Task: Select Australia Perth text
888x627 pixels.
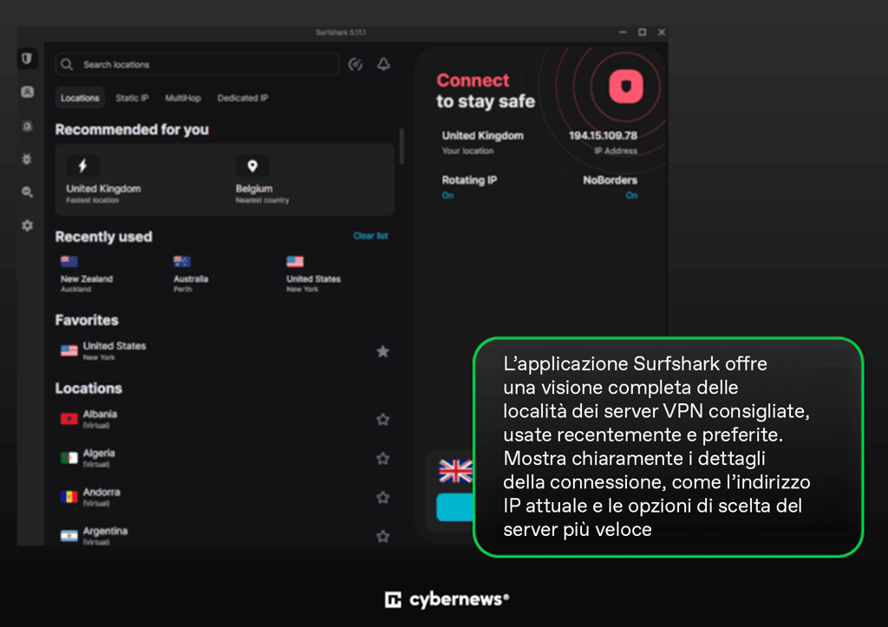Action: point(191,284)
